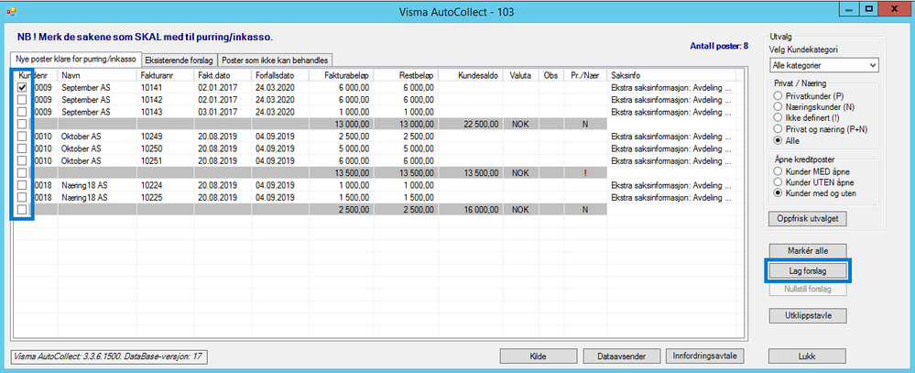Select Kunder UTEN åpne radio option
915x373 pixels.
click(778, 182)
